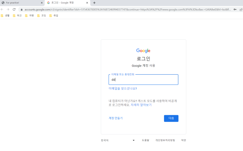Close the Google 로그인 tab
The image size is (243, 151).
[x=87, y=3]
